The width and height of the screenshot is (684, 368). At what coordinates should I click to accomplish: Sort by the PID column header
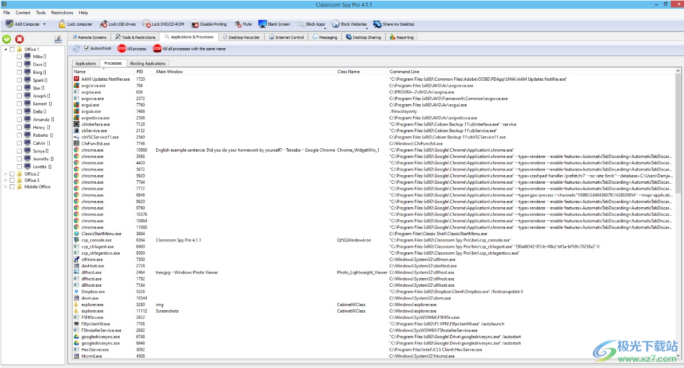pyautogui.click(x=140, y=72)
